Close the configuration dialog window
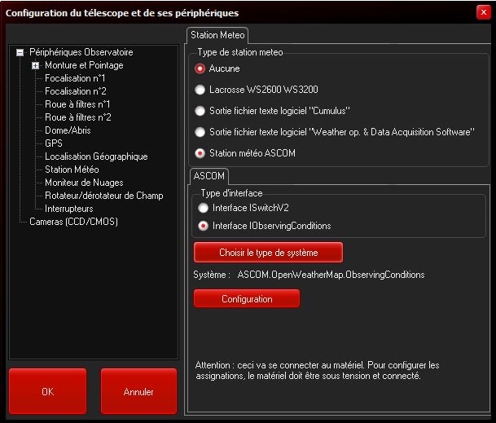496x423 pixels. pyautogui.click(x=481, y=12)
